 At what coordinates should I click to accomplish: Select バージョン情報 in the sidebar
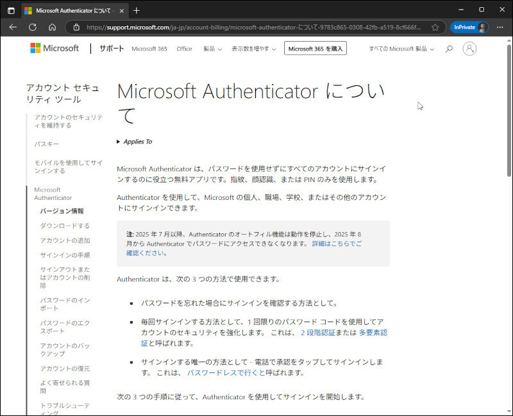click(x=62, y=211)
